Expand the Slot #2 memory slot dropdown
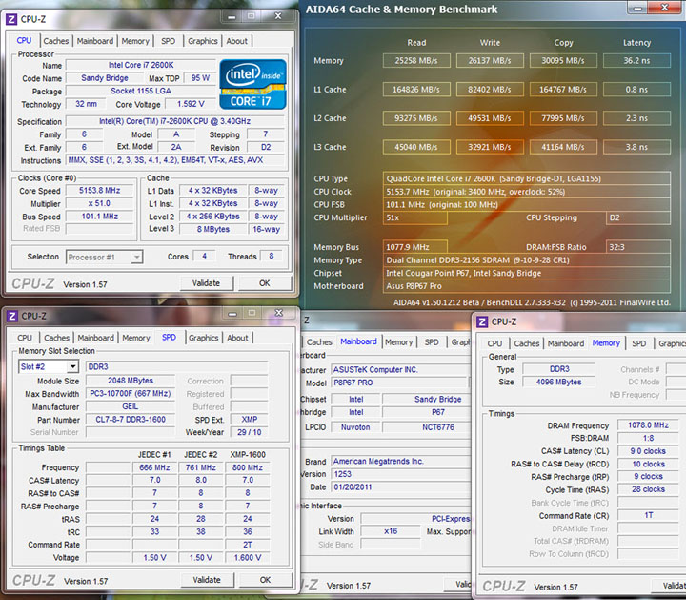Screen dimensions: 686x600 [x=72, y=366]
